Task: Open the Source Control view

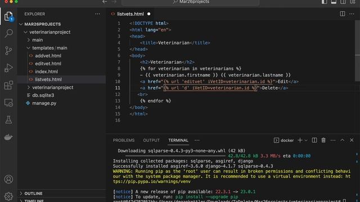Action: click(8, 50)
